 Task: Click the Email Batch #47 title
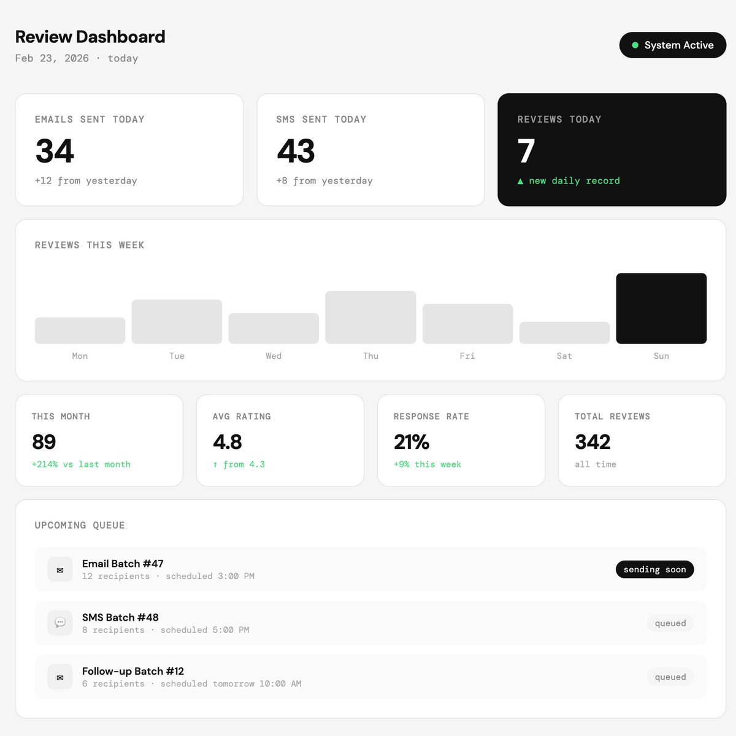[x=123, y=564]
